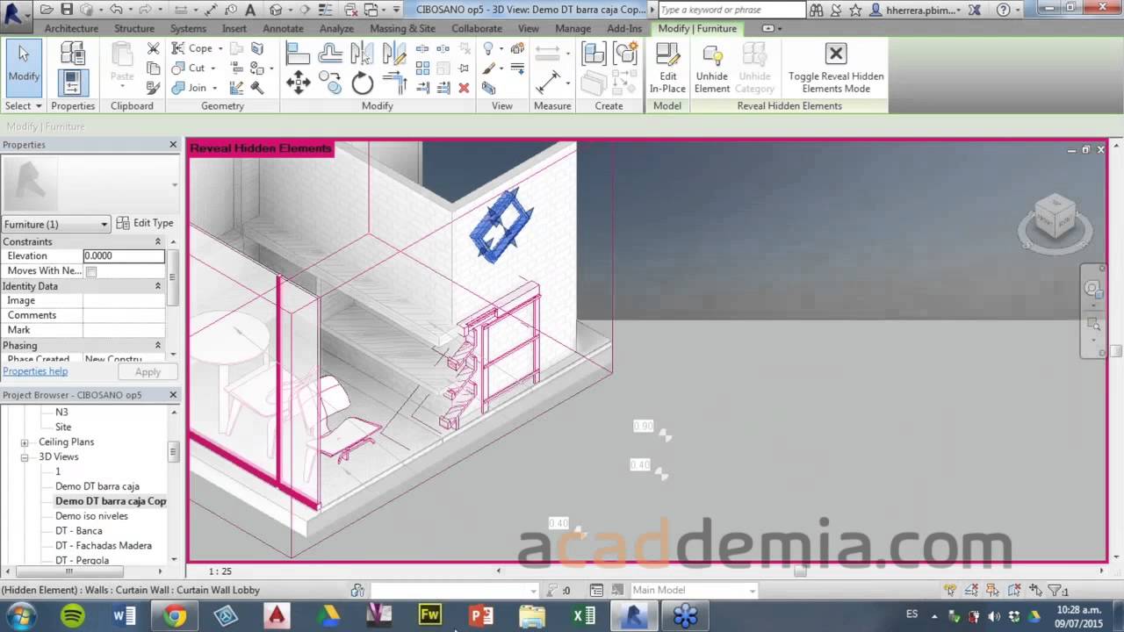The width and height of the screenshot is (1124, 632).
Task: Open the Manage ribbon tab
Action: pyautogui.click(x=573, y=28)
